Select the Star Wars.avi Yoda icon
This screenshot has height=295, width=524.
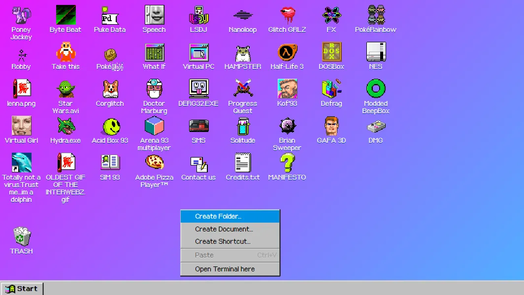click(x=65, y=90)
